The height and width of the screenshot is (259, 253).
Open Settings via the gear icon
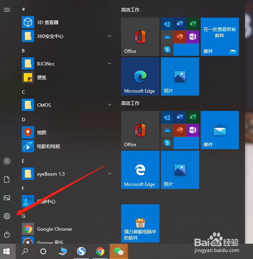point(7,216)
